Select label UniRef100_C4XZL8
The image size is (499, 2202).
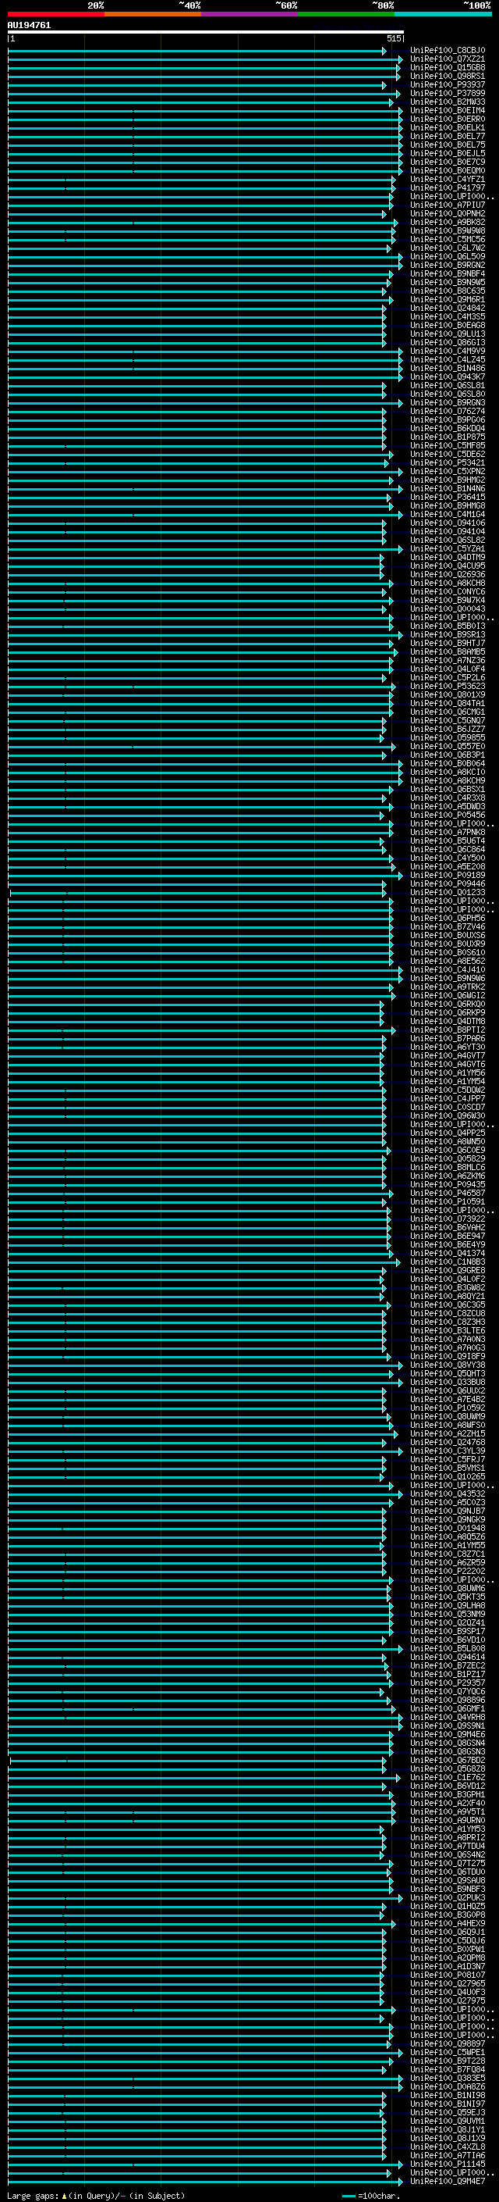point(448,2147)
